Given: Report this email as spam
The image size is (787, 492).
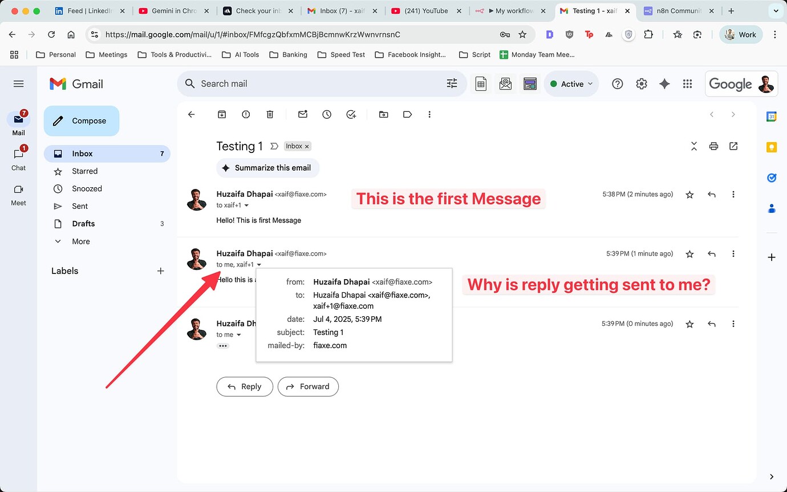Looking at the screenshot, I should pos(245,114).
